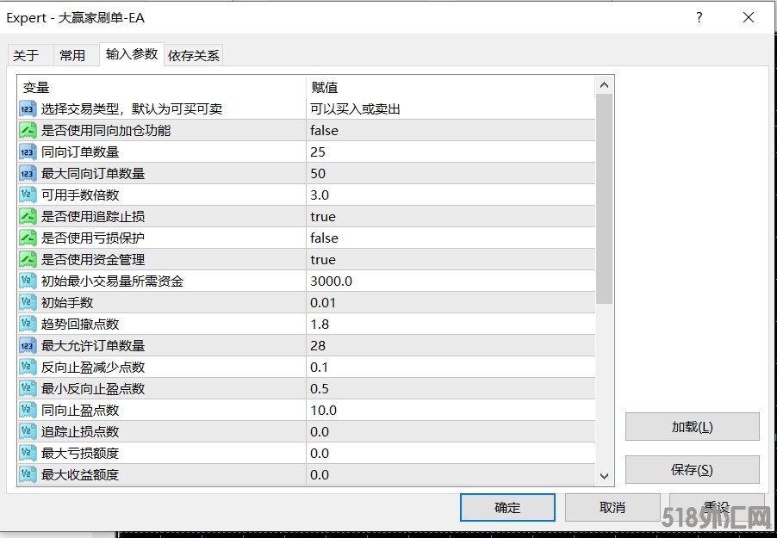The width and height of the screenshot is (777, 538).
Task: Edit value 25 of 同向订单数量
Action: [451, 152]
